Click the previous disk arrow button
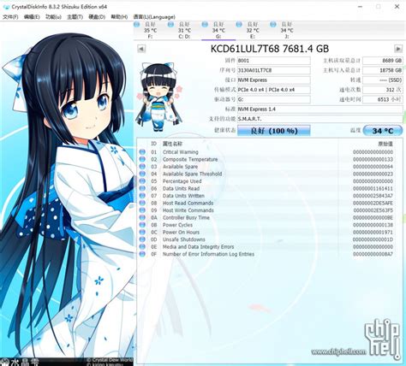The image size is (406, 366). coord(141,49)
